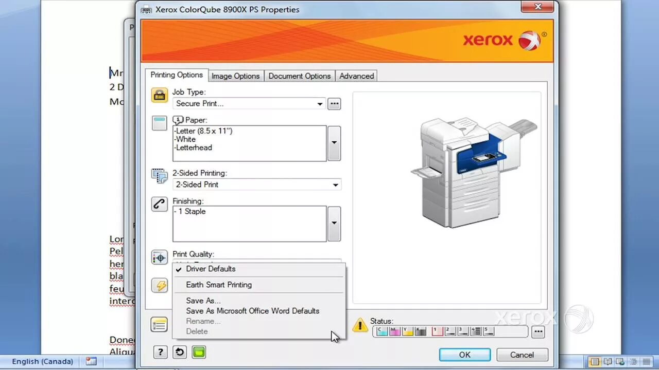Click the OK button

click(465, 355)
